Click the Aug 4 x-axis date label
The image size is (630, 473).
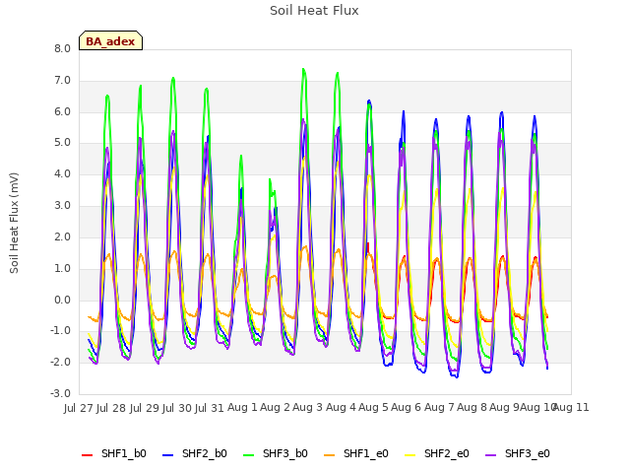pyautogui.click(x=341, y=407)
